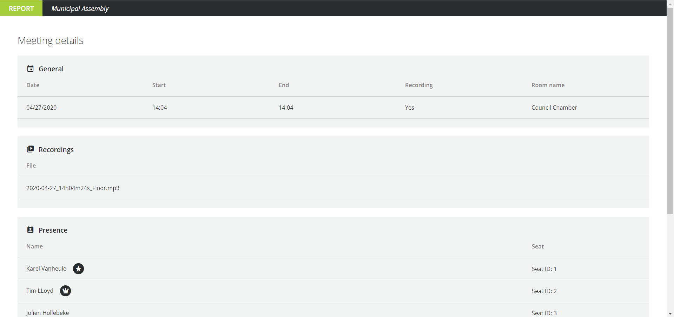This screenshot has width=674, height=317.
Task: Click the star icon next to Karel Vanheule
Action: [x=78, y=269]
